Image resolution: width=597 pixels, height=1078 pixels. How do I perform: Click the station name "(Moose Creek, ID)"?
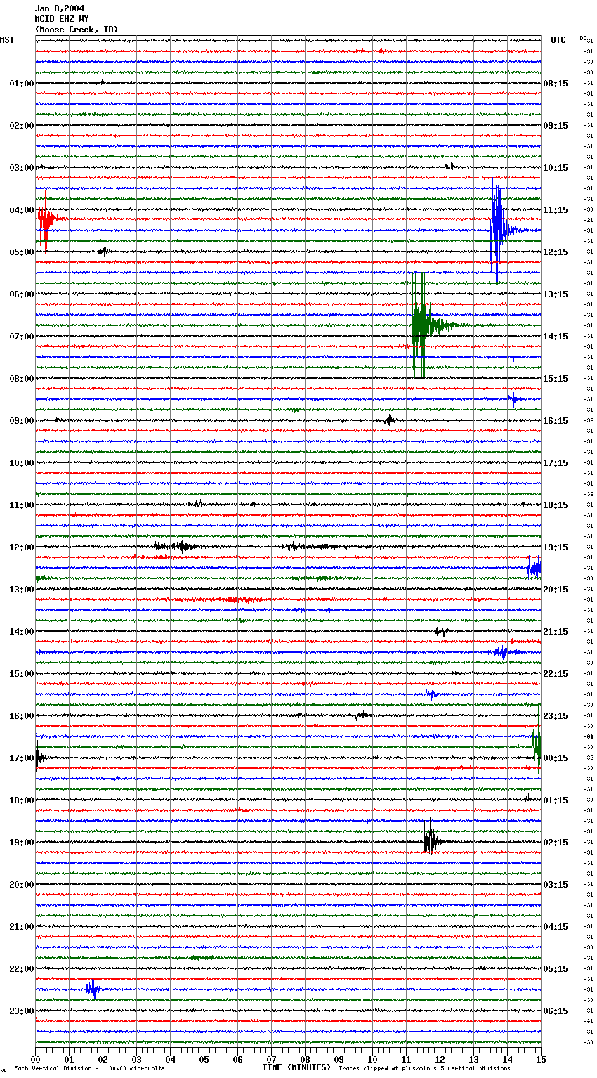point(77,30)
